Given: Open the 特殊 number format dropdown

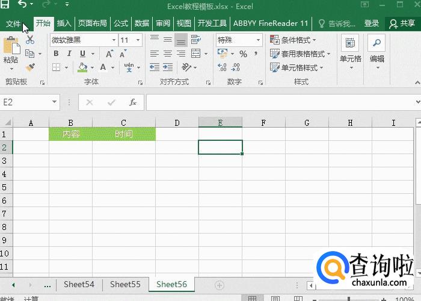Looking at the screenshot, I should click(x=258, y=40).
